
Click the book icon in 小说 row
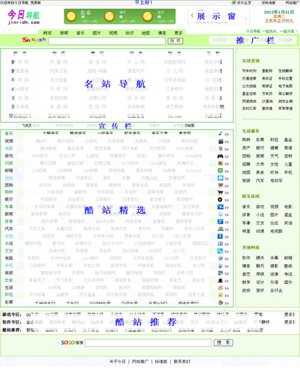pos(220,243)
